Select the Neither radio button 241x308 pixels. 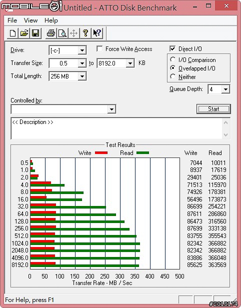172,76
